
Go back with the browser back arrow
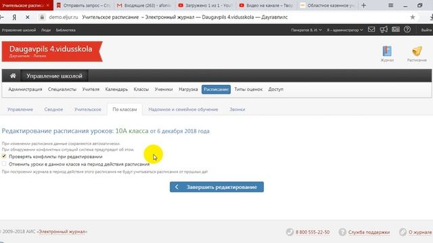tap(1, 17)
